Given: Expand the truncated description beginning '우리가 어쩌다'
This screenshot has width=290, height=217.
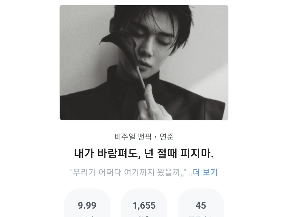Looking at the screenshot, I should coord(205,172).
